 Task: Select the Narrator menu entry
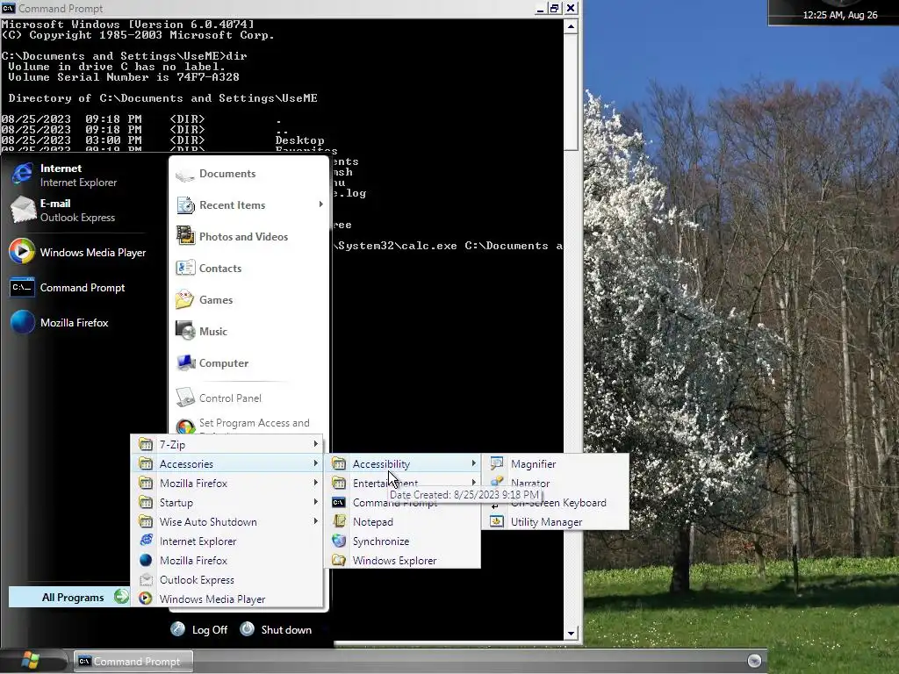[556, 484]
